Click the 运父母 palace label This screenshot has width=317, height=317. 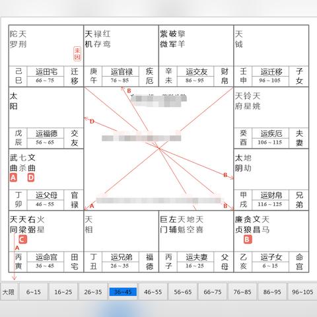[46, 195]
